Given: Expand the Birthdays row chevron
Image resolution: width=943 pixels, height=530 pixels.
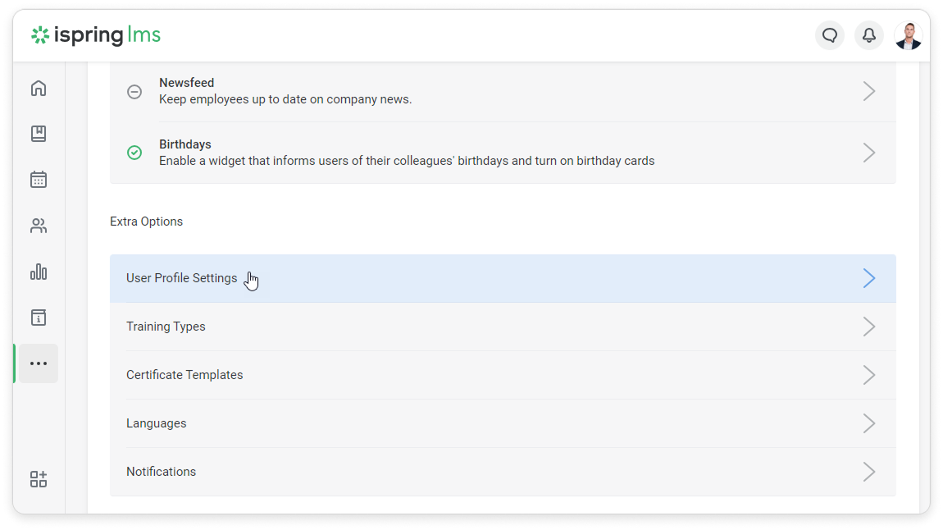Looking at the screenshot, I should tap(869, 153).
